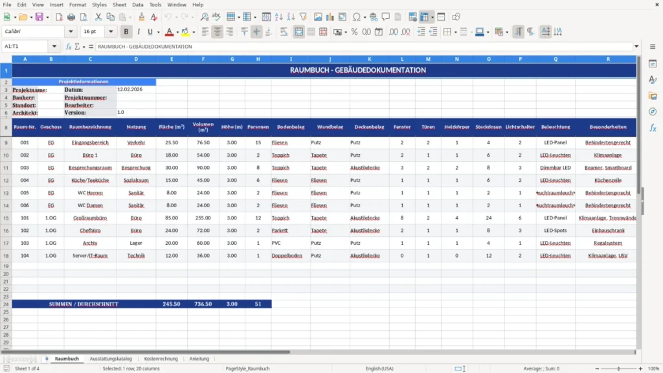Cut selection with the scissors icon
The width and height of the screenshot is (663, 373).
(98, 17)
